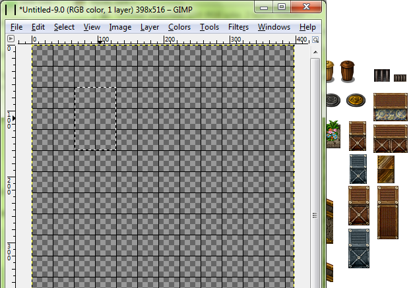Click the tall brown crate with X brace
The image size is (413, 288).
pyautogui.click(x=359, y=206)
